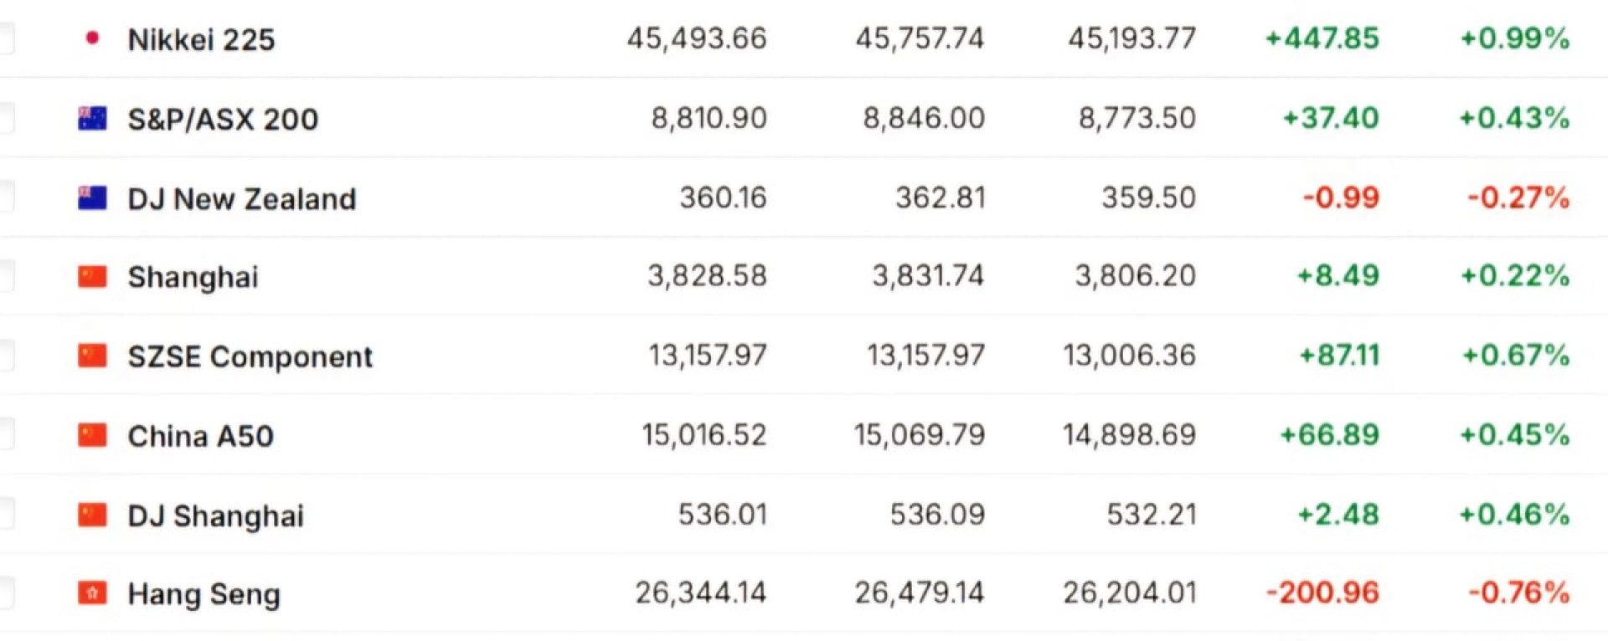
Task: Click the New Zealand flag icon
Action: 92,197
